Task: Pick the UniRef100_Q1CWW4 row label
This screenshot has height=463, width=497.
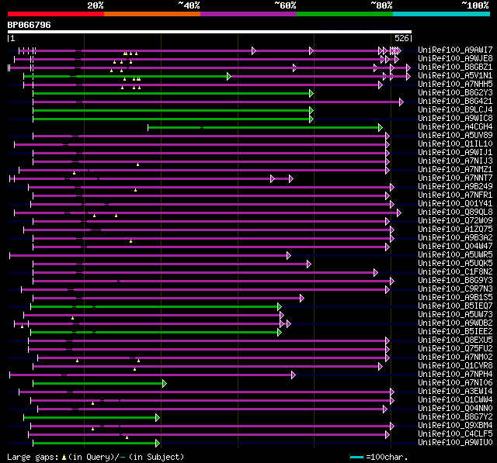Action: click(455, 400)
